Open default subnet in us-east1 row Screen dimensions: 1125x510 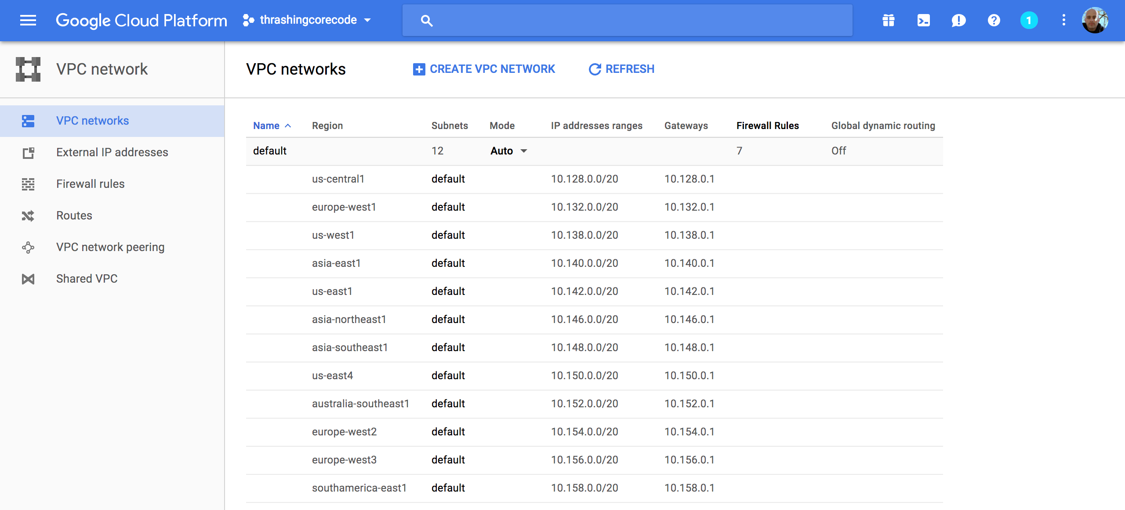click(448, 291)
